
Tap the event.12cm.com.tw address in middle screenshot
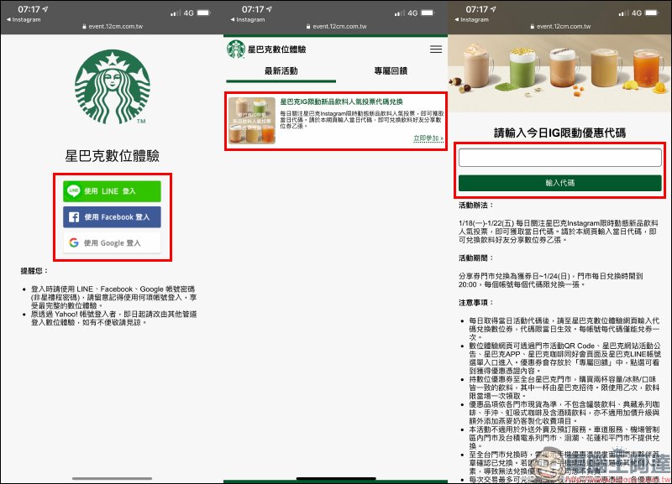[x=337, y=27]
